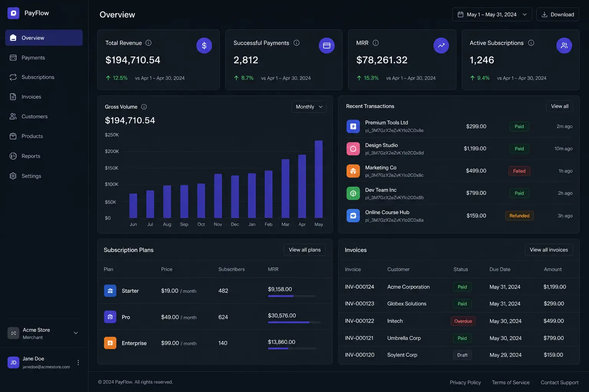Click the Draft badge for Soylent Corp
The width and height of the screenshot is (589, 392).
[462, 355]
